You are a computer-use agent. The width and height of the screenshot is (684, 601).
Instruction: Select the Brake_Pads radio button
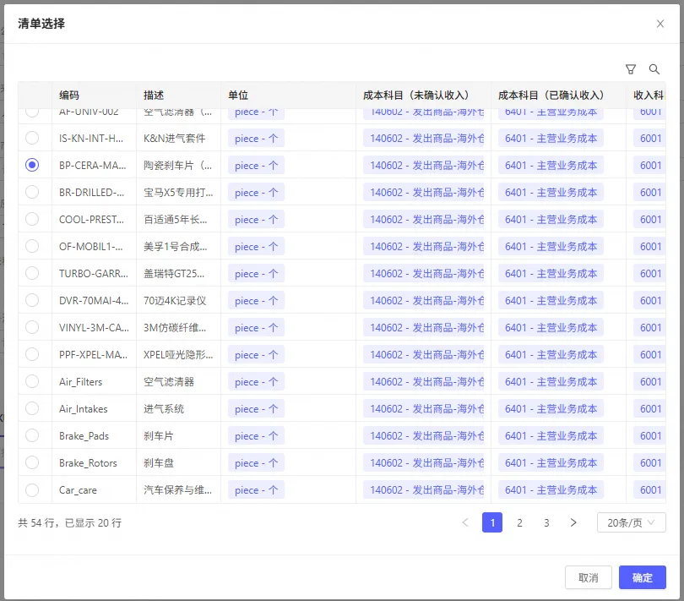click(x=32, y=435)
